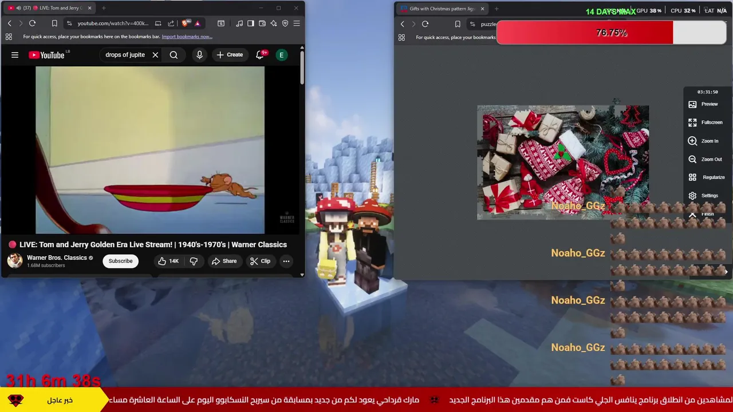
Task: Click the YouTube search input field
Action: [x=125, y=55]
